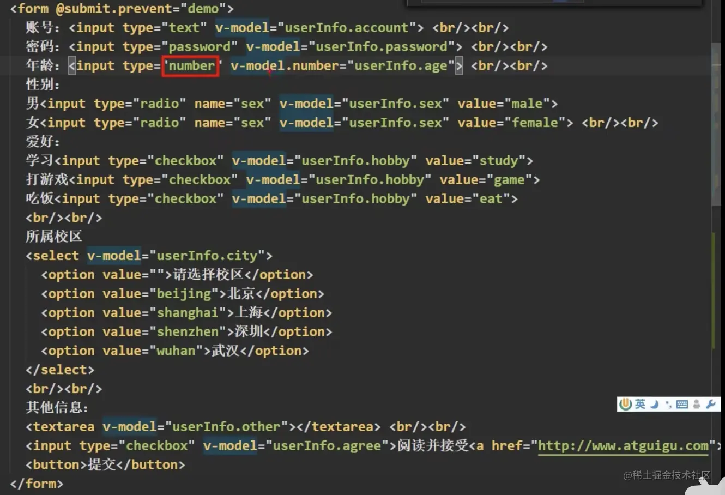Viewport: 725px width, 495px height.
Task: Click the 爱好 label line
Action: pos(42,142)
